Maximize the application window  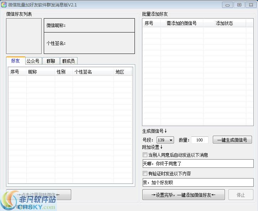coord(239,5)
